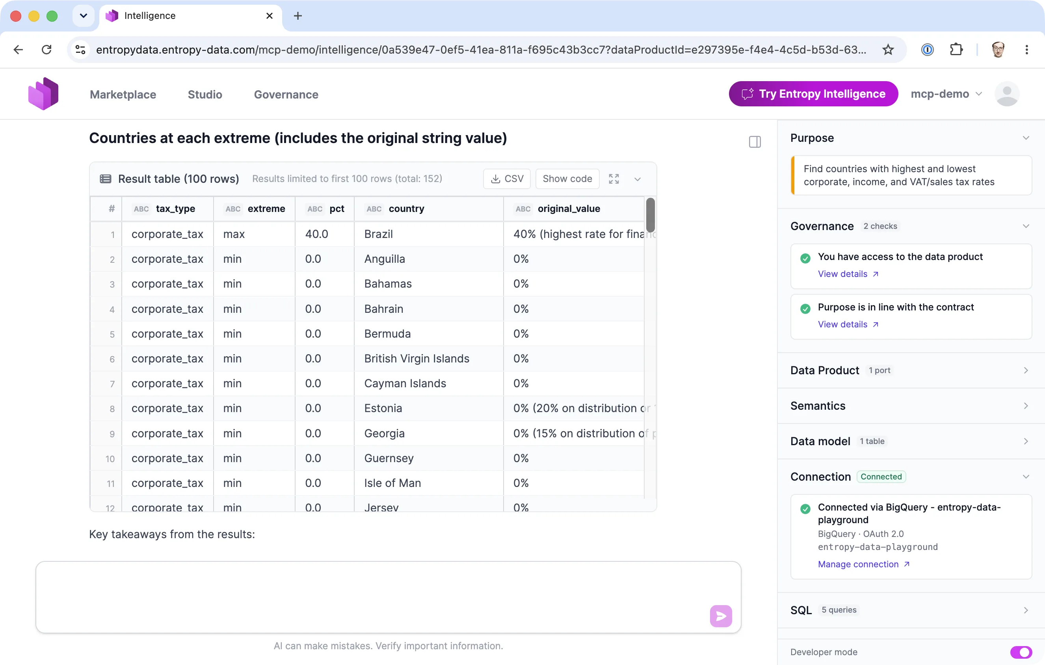1045x665 pixels.
Task: Select the Guernsey country cell
Action: (429, 458)
